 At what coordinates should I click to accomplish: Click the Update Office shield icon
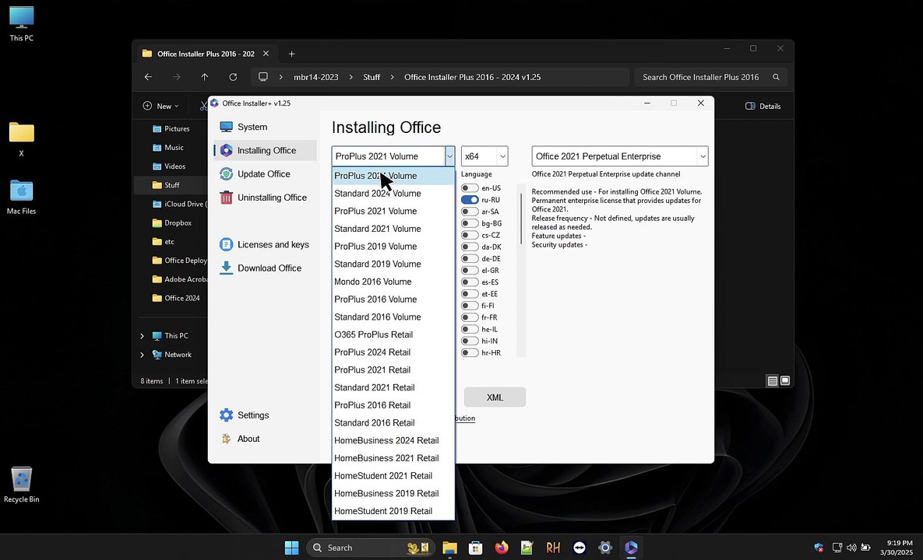(226, 174)
